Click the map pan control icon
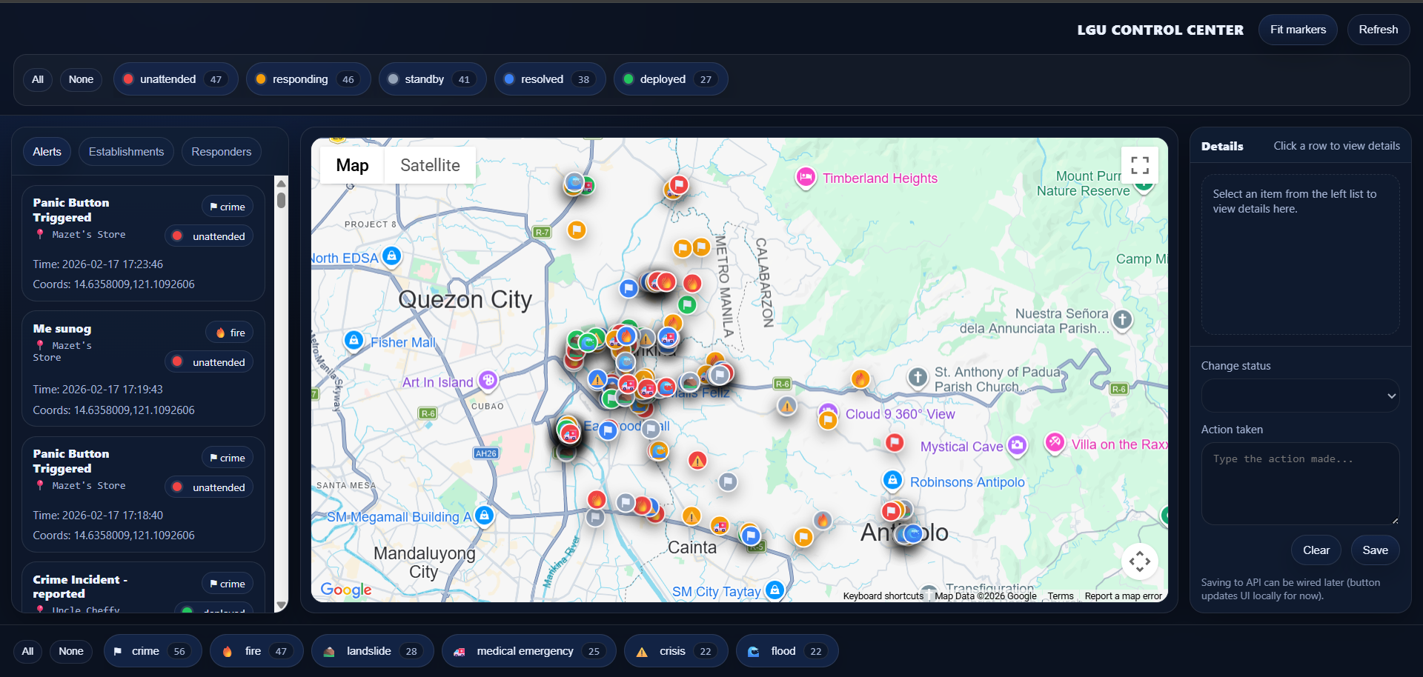Image resolution: width=1423 pixels, height=677 pixels. 1140,561
